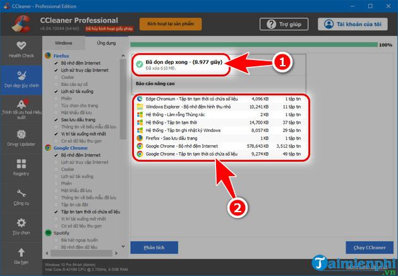Select Windows Explorer - Bộ nhớ đệm hình thu nhỏ row
Screen dimensions: 398x276
[219, 107]
